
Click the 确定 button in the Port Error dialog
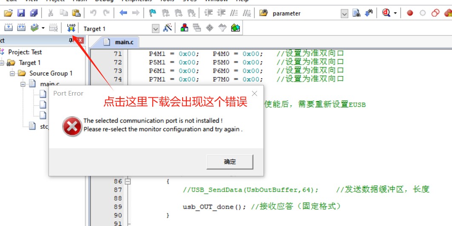click(x=230, y=162)
